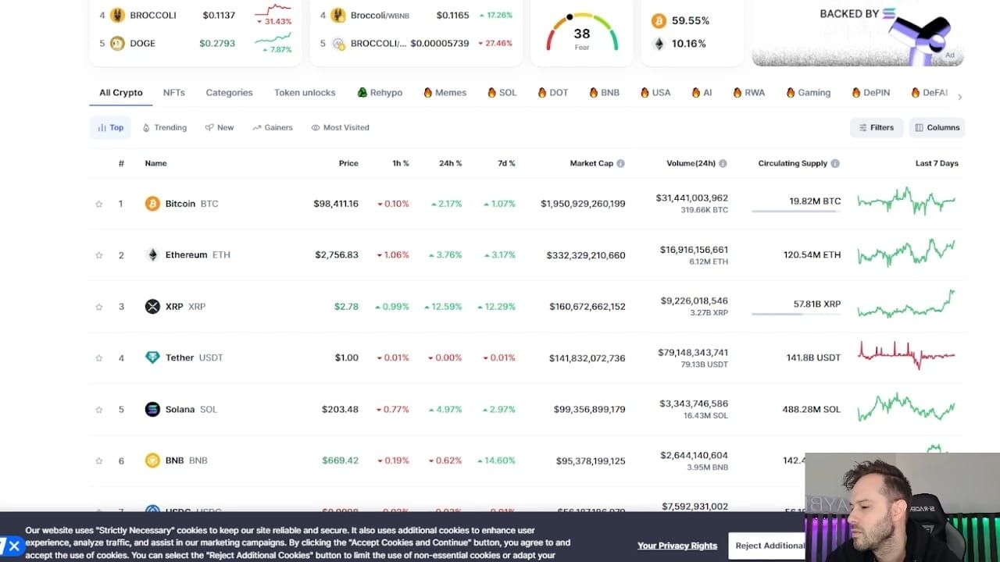Click the Fear & Greed gauge showing 38

[x=581, y=33]
